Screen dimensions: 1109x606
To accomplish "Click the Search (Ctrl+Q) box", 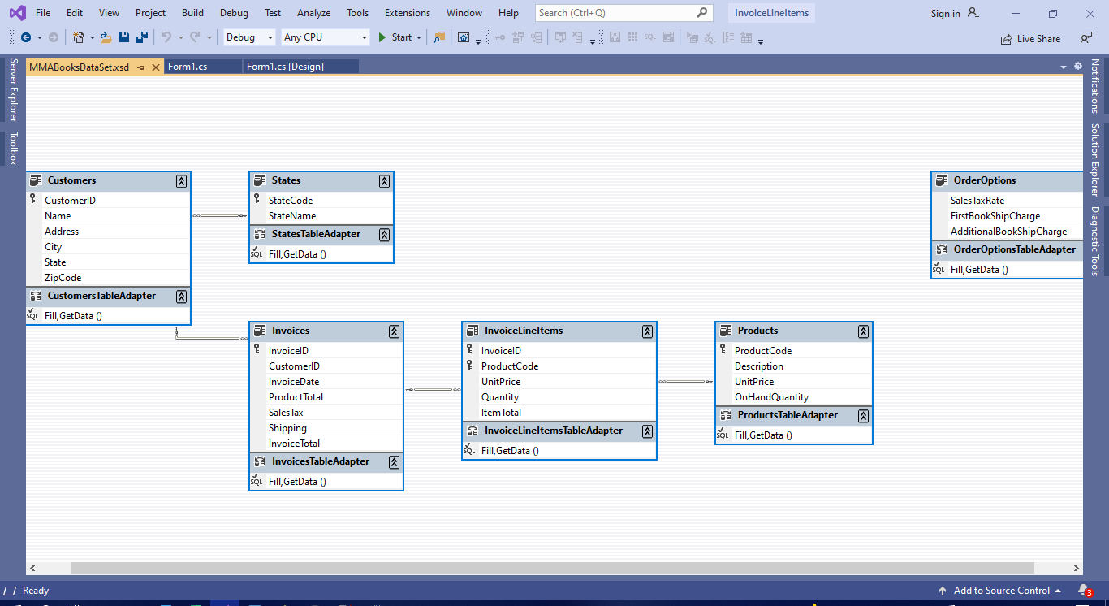I will [x=624, y=13].
